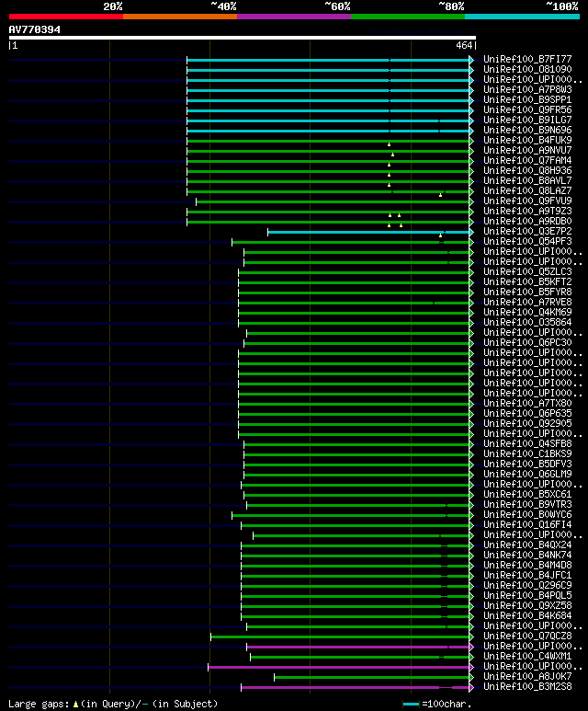588x711 pixels.
Task: Select the UniRef100_Q8H936 label
Action: tap(527, 170)
